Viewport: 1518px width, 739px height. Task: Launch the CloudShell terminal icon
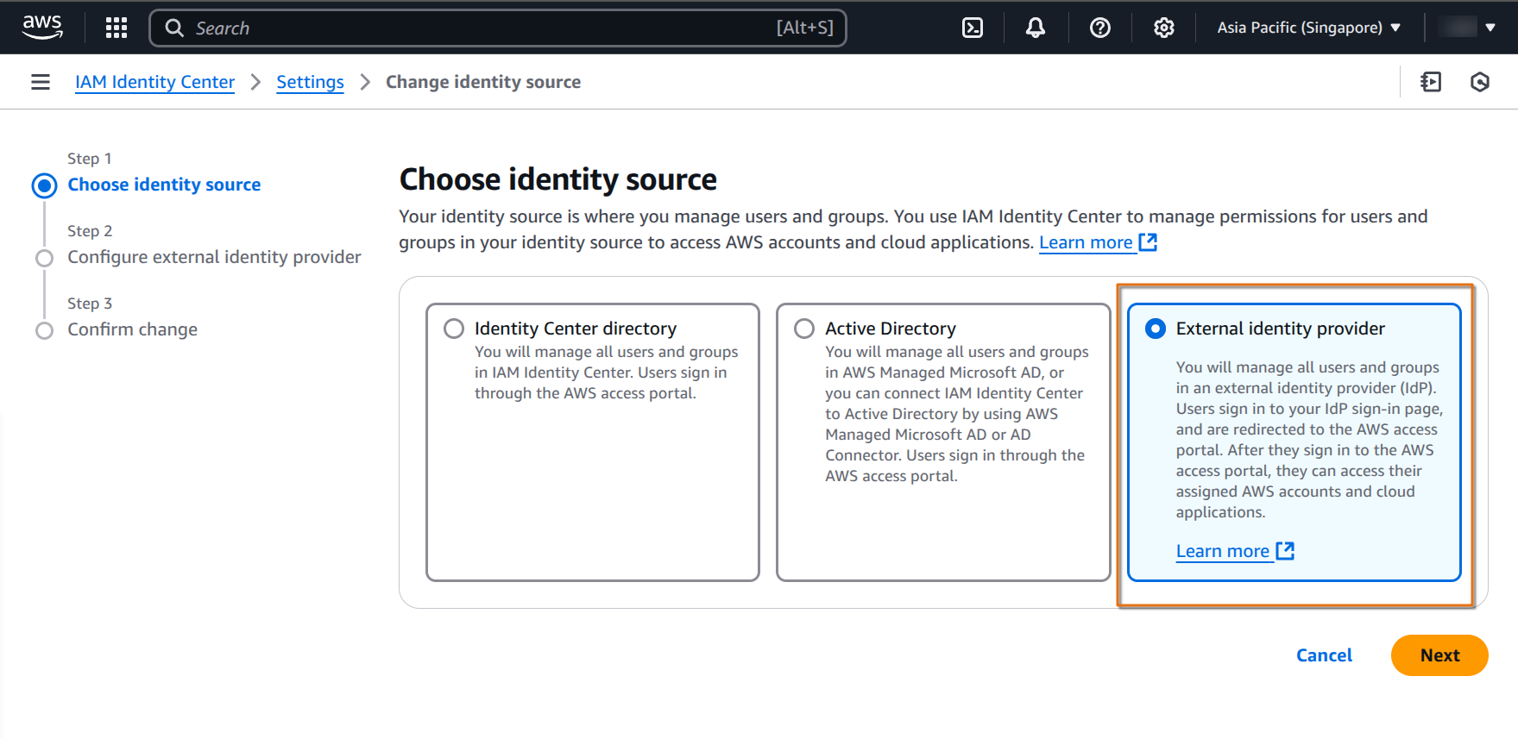(x=973, y=28)
